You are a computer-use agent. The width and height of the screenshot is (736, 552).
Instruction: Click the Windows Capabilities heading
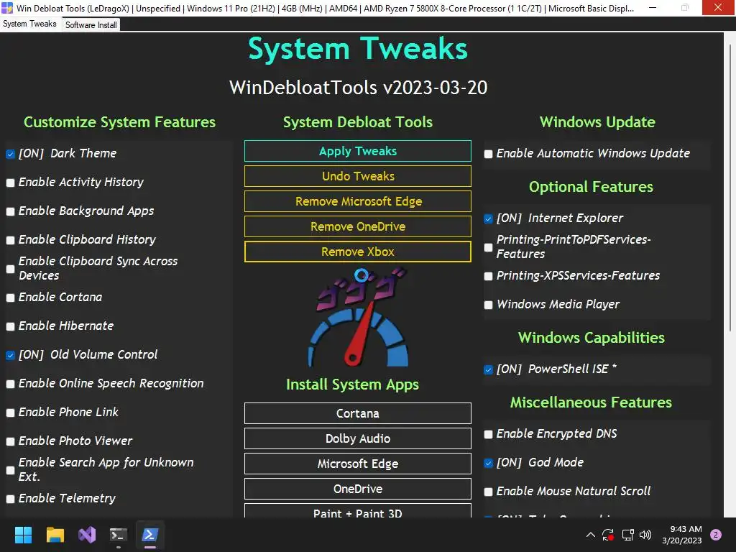(592, 338)
